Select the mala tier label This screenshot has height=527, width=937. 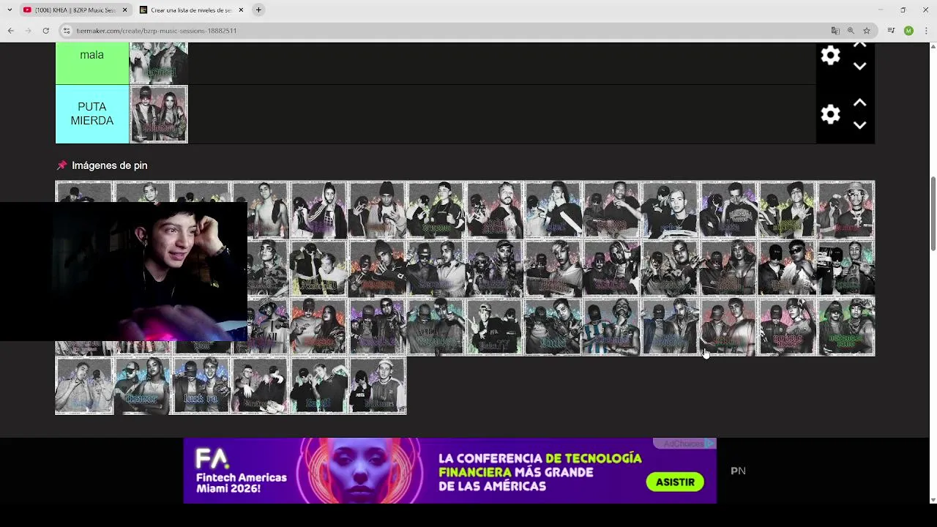coord(92,63)
